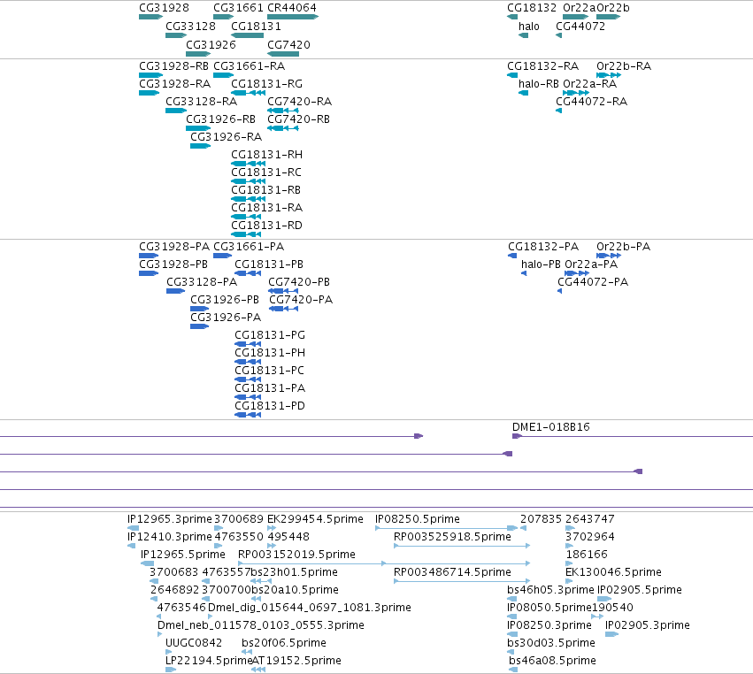This screenshot has height=674, width=753.
Task: Click protein halo-PB
Action: click(541, 264)
